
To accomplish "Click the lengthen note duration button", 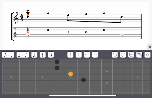I will (x=8, y=55).
